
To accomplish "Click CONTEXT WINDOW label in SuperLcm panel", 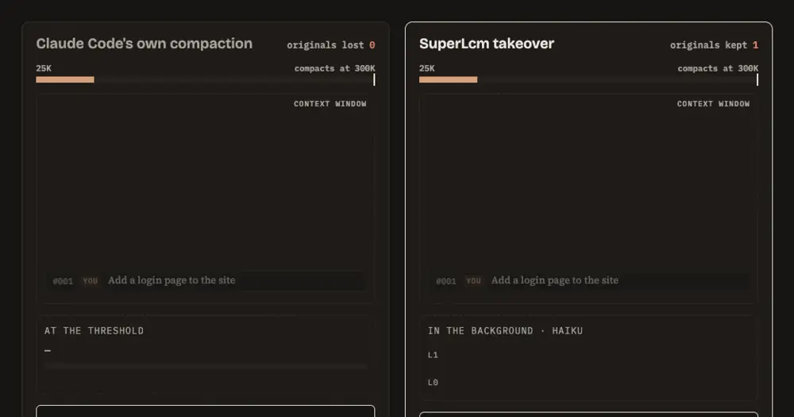I will [x=714, y=104].
